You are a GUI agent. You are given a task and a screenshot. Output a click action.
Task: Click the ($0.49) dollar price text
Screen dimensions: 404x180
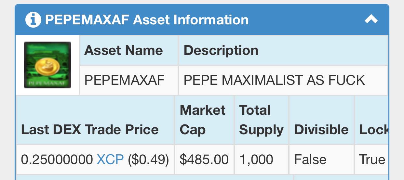pos(148,160)
